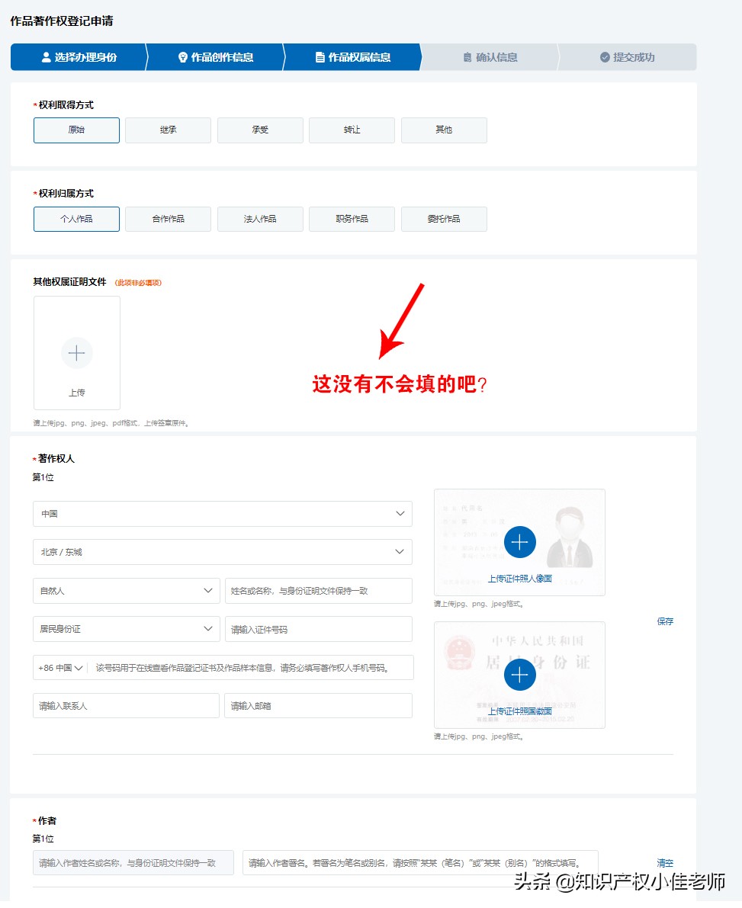Open the region dropdown showing 北京/东城

coord(222,551)
